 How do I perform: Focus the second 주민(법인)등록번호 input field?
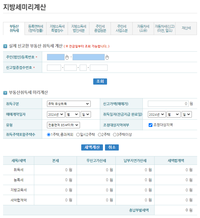pos(89,57)
